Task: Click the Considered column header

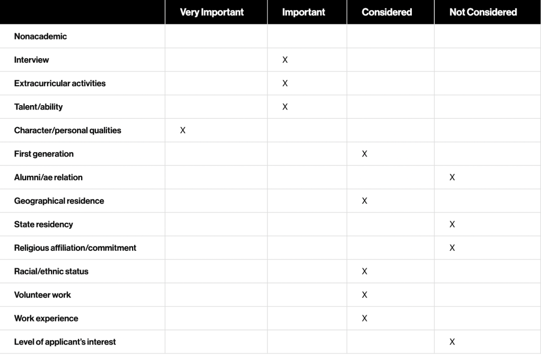Action: [387, 12]
